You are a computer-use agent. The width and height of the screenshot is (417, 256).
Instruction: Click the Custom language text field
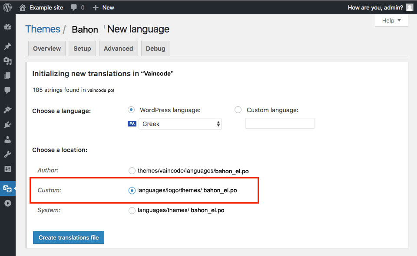tap(280, 123)
